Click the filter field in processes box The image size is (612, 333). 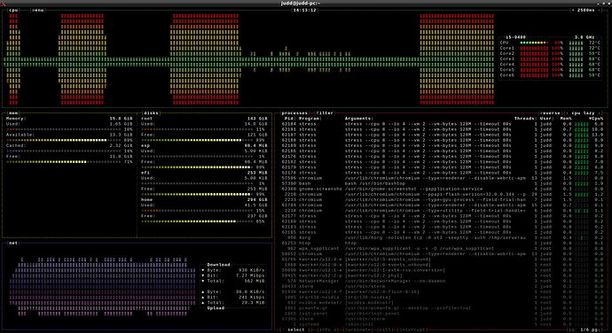[x=325, y=113]
